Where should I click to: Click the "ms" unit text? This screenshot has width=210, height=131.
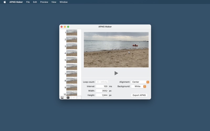pyautogui.click(x=110, y=86)
